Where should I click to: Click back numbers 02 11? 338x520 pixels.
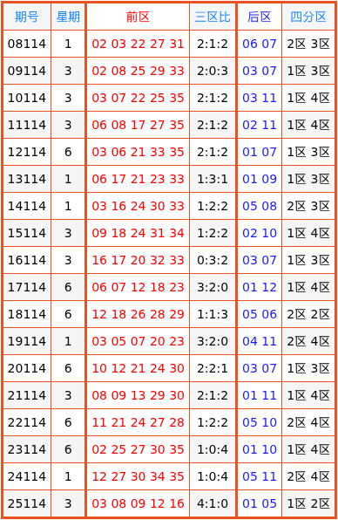[x=260, y=125]
